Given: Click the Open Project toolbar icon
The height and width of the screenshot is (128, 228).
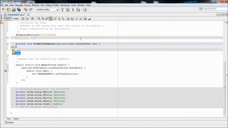Looking at the screenshot, I should pos(14,10).
